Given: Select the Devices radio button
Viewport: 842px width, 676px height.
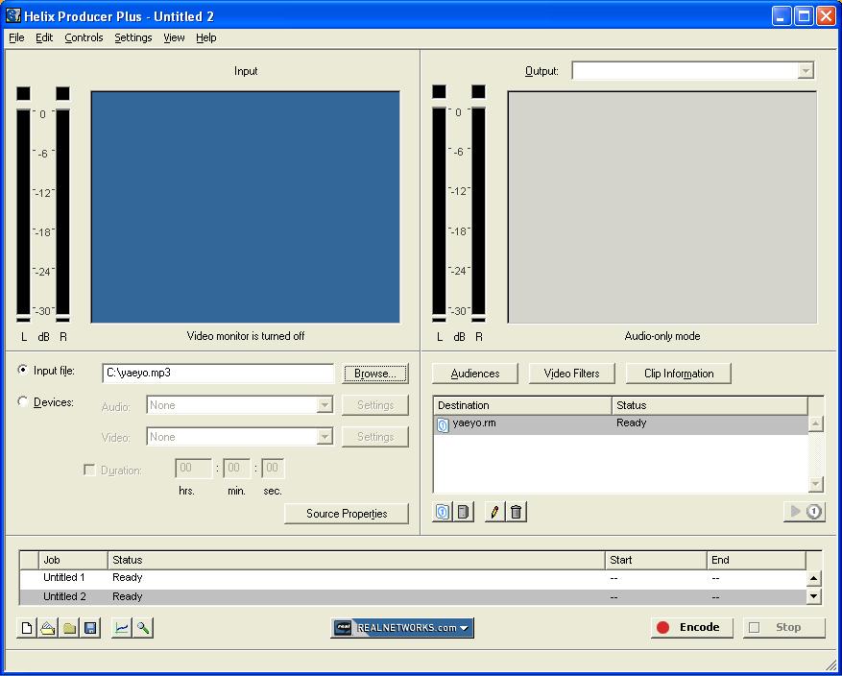Looking at the screenshot, I should 23,402.
